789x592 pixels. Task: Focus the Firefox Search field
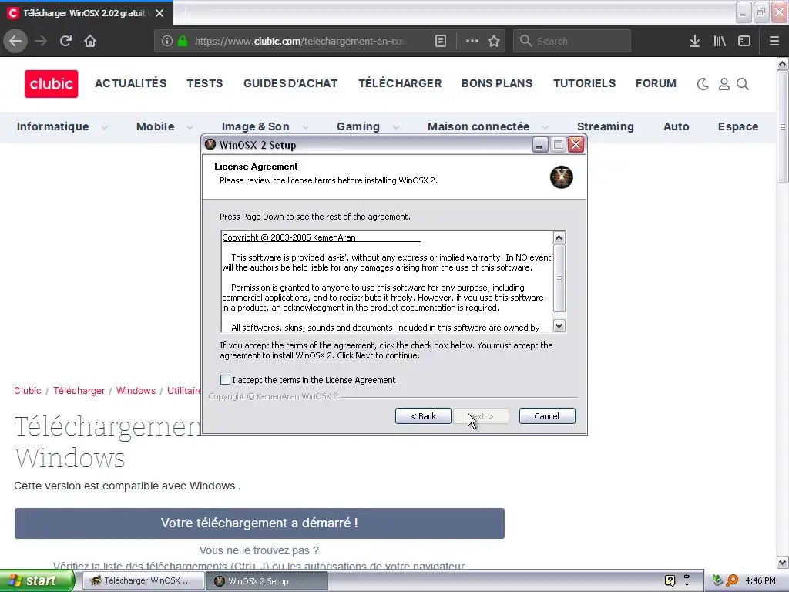click(x=572, y=42)
